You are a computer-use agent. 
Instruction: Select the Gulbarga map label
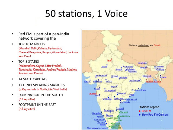pyautogui.click(x=107, y=99)
